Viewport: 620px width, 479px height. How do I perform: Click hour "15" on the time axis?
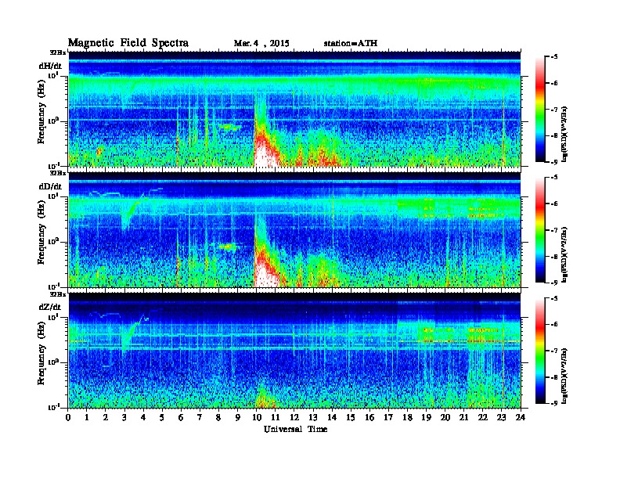[x=351, y=418]
